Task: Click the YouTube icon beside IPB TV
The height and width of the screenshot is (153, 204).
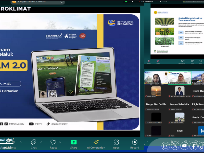Action: [x=31, y=124]
